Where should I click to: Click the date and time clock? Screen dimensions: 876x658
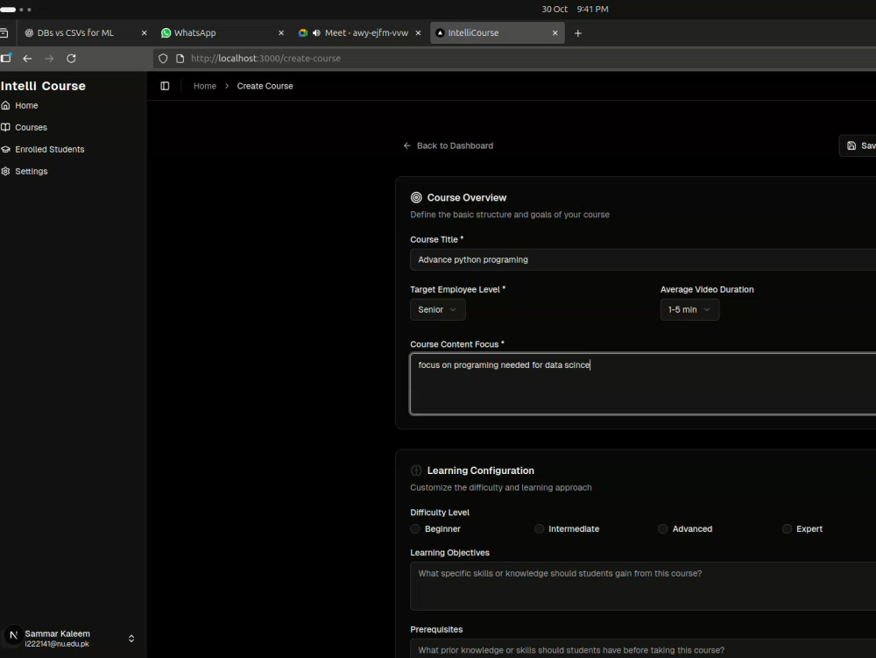point(575,9)
